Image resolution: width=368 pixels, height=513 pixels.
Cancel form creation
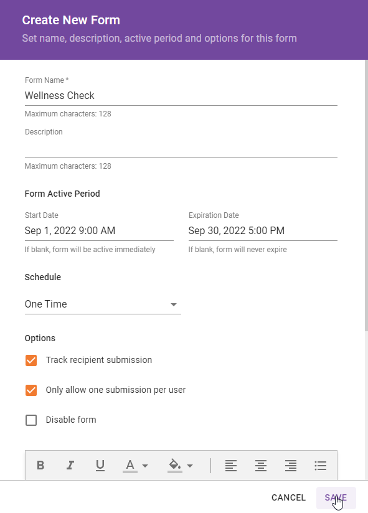tap(288, 497)
